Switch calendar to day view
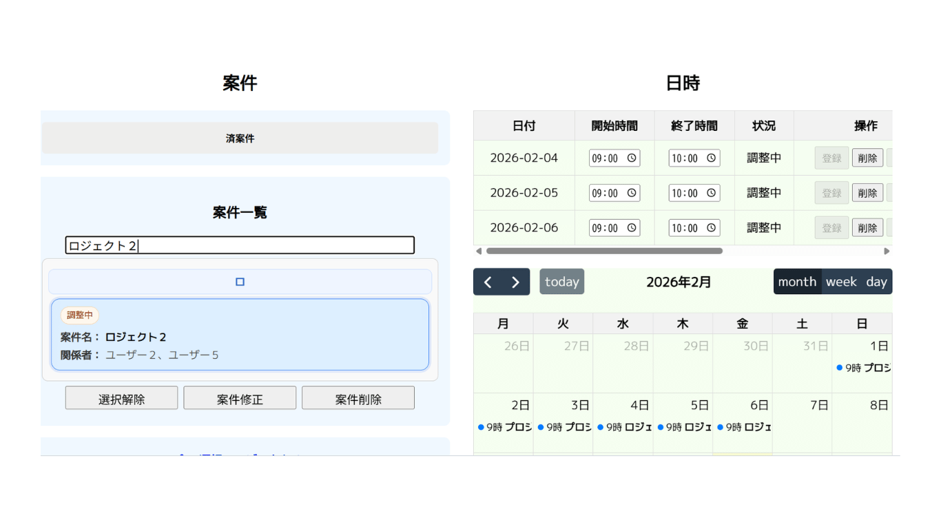The height and width of the screenshot is (529, 941). click(x=876, y=282)
